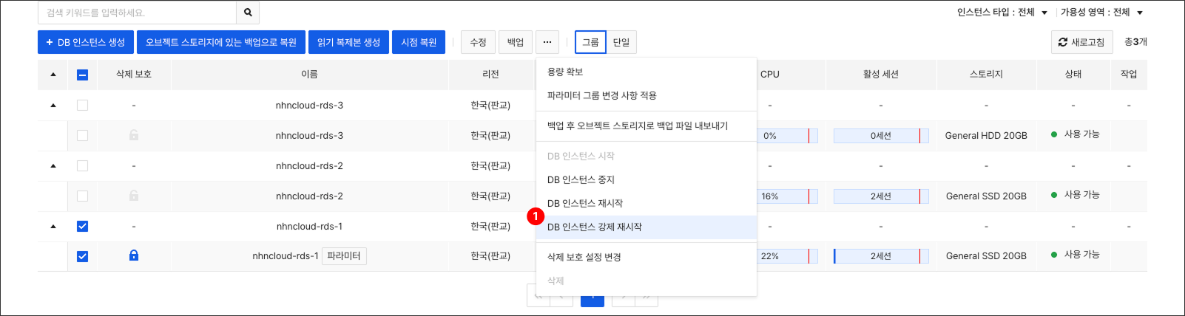Click 사용 가능 status in HDD row
1185x316 pixels.
(1076, 134)
